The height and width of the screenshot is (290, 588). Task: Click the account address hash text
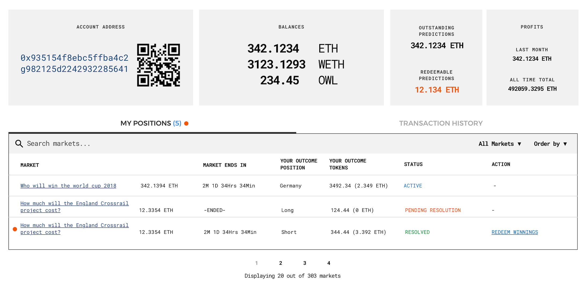coord(74,63)
